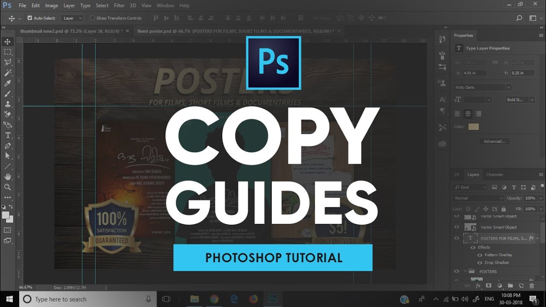
Task: Create a new adjustment layer icon
Action: click(x=500, y=286)
